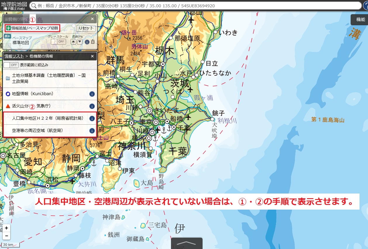Click the リセット button
This screenshot has width=368, height=249.
point(86,28)
